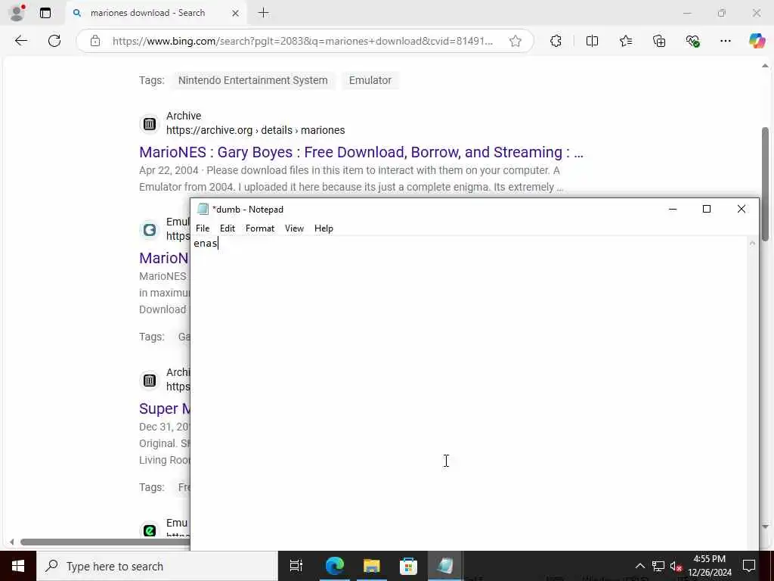The width and height of the screenshot is (774, 581).
Task: Open muted volume tray icon
Action: 676,566
